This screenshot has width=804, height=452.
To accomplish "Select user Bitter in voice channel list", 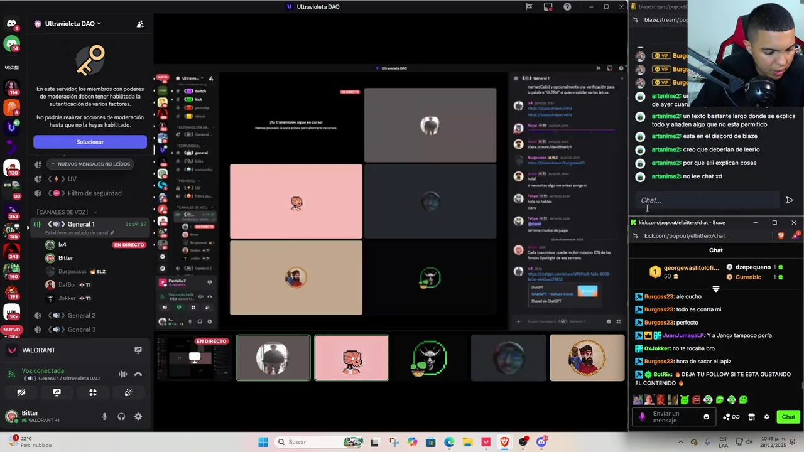I will click(65, 258).
